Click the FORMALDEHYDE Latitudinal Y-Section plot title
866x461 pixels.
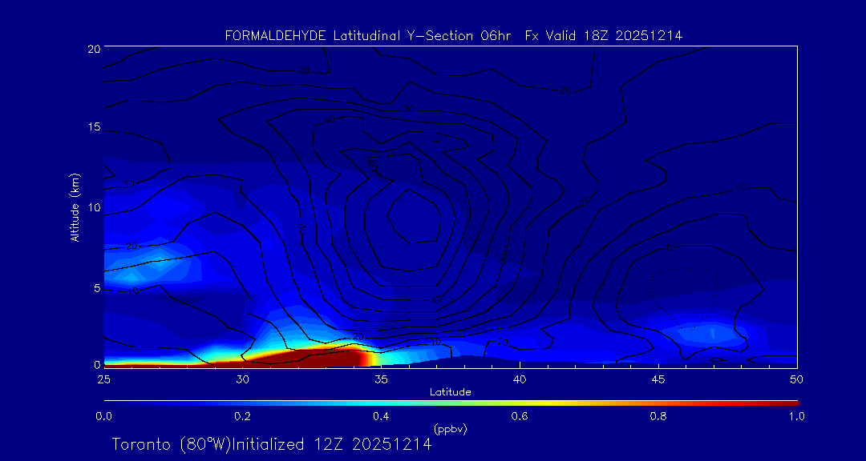(453, 35)
